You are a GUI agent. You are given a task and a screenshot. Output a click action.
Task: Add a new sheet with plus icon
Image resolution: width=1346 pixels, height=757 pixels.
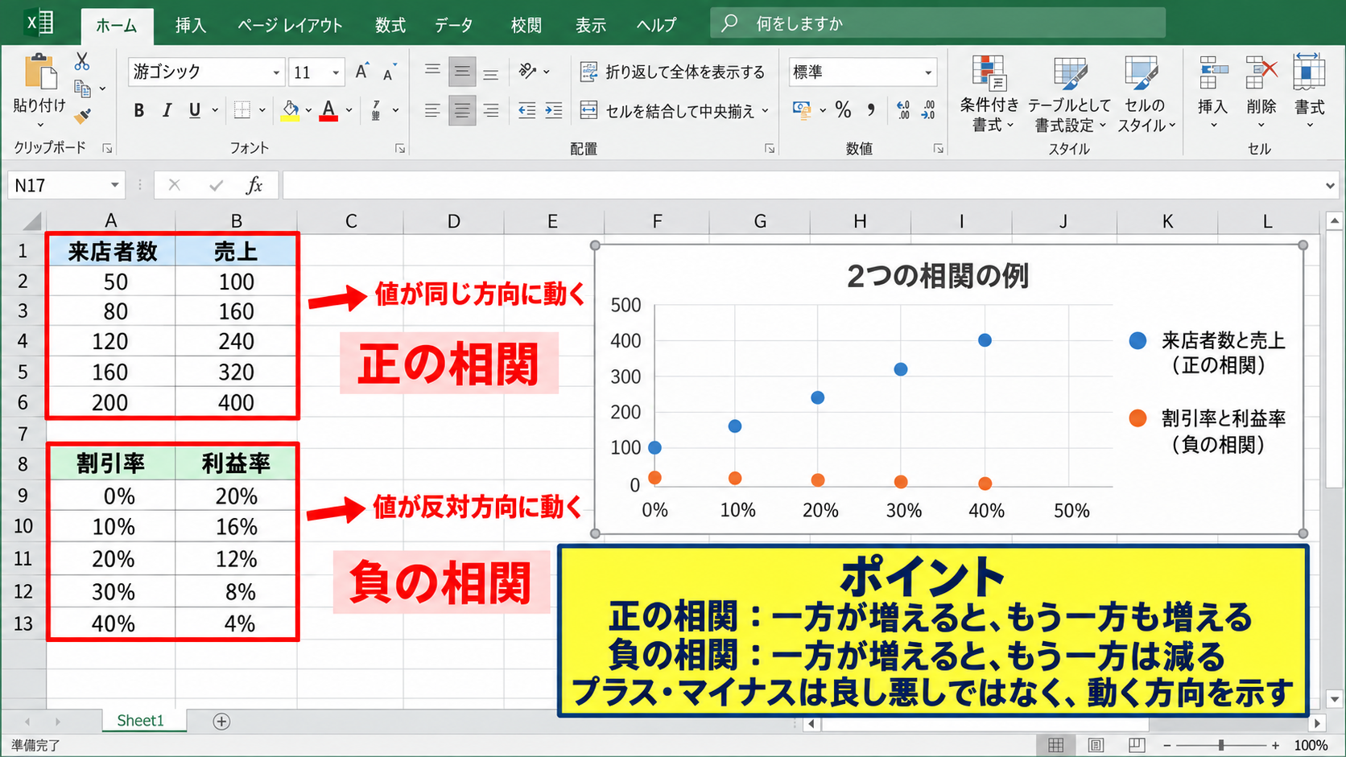221,722
